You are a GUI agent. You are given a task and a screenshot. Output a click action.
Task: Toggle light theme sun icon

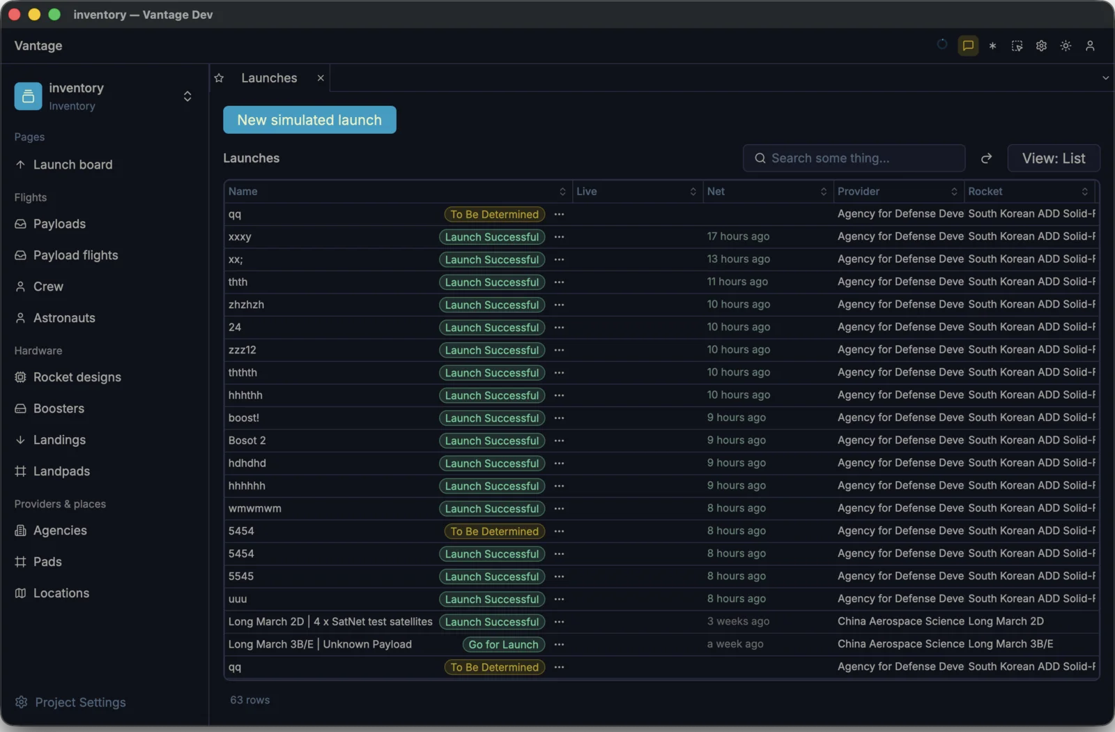tap(1066, 46)
